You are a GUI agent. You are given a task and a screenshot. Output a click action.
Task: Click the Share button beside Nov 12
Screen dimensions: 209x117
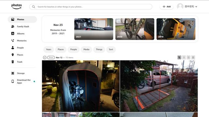point(51,58)
